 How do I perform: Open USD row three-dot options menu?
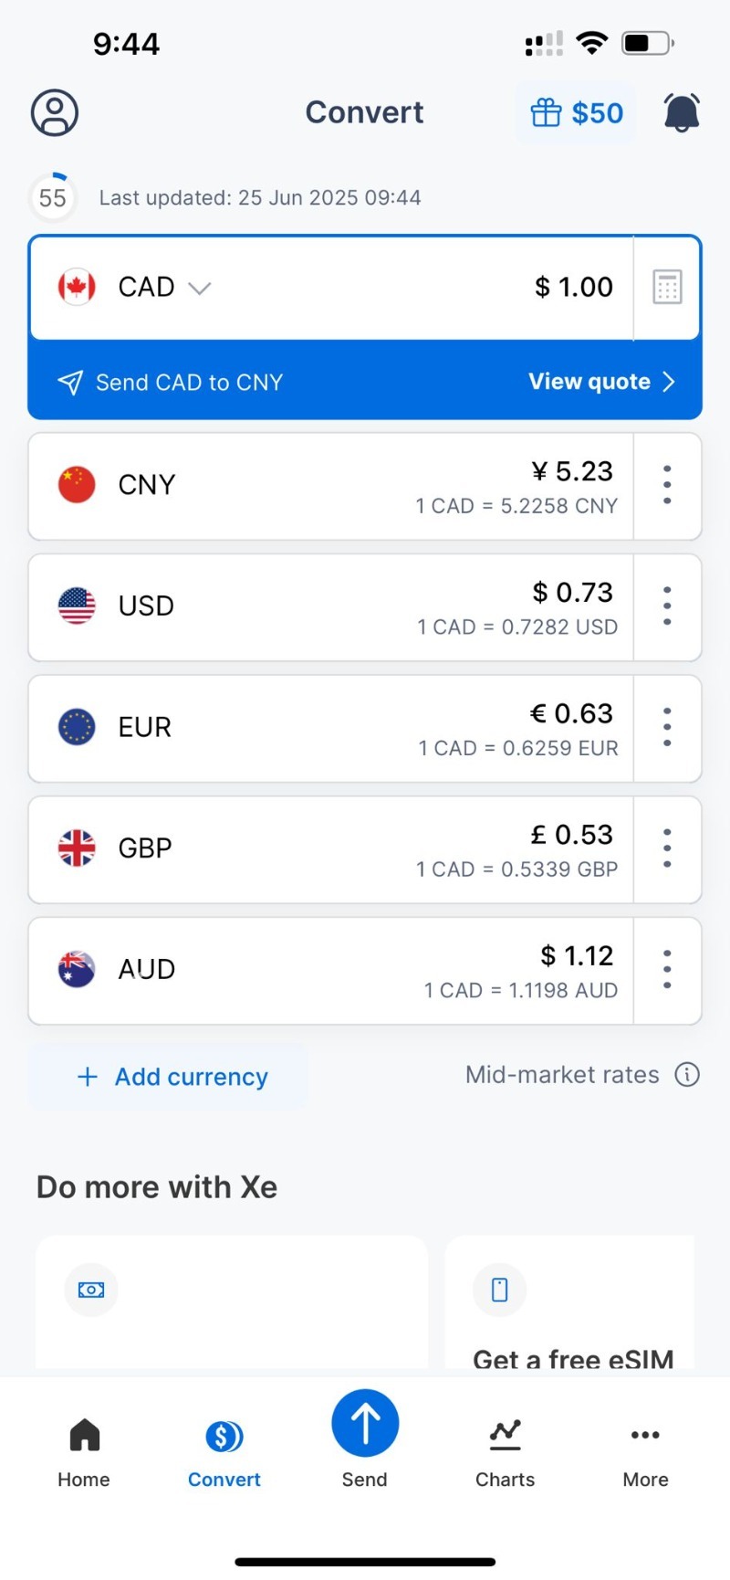pos(667,606)
